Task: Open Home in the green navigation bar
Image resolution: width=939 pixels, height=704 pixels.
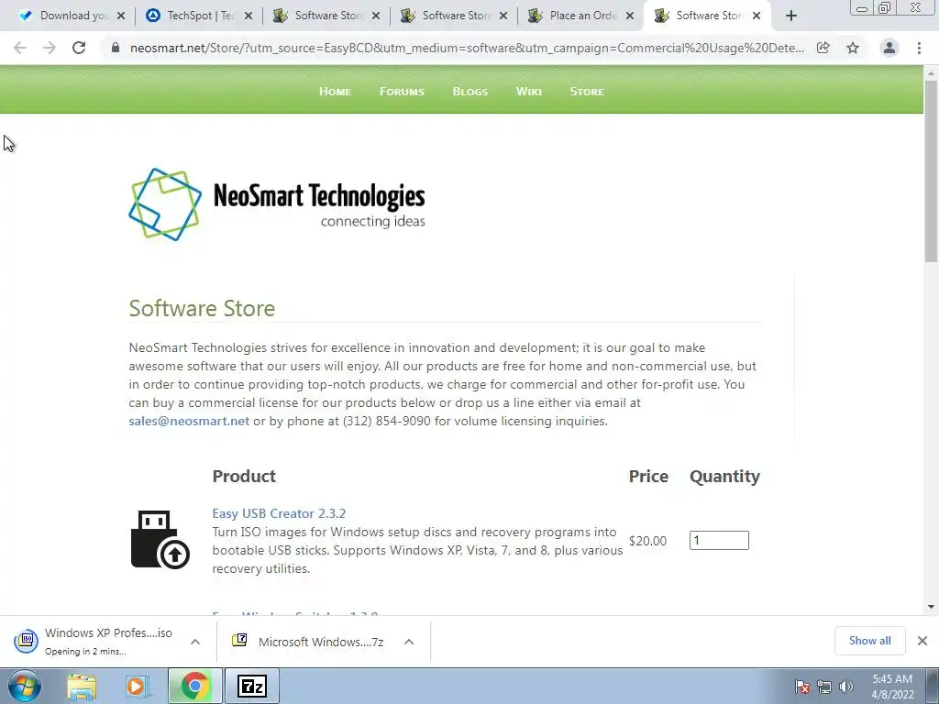Action: 336,92
